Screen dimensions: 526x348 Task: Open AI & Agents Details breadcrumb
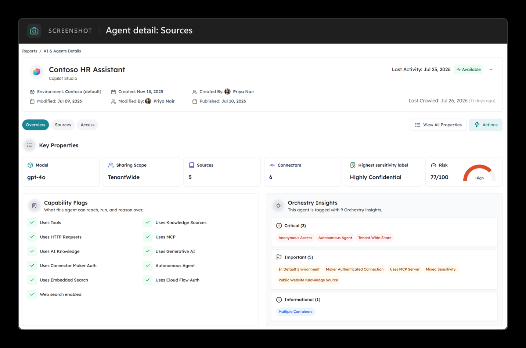pyautogui.click(x=62, y=51)
